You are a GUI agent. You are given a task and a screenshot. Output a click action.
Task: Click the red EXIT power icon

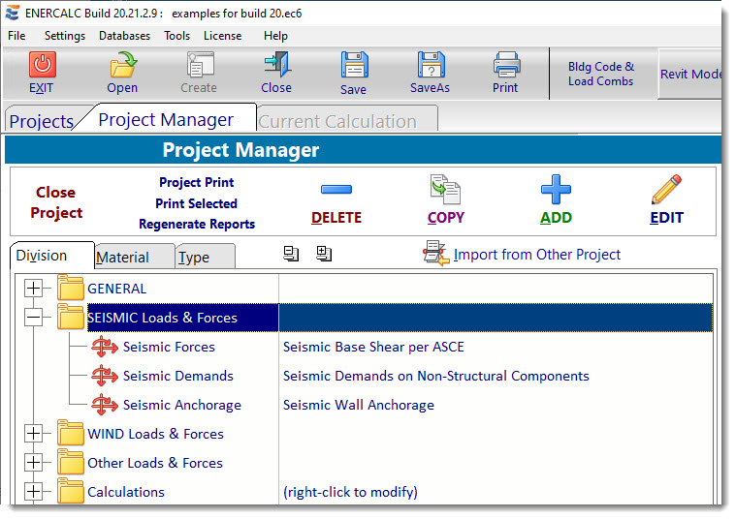[x=42, y=66]
